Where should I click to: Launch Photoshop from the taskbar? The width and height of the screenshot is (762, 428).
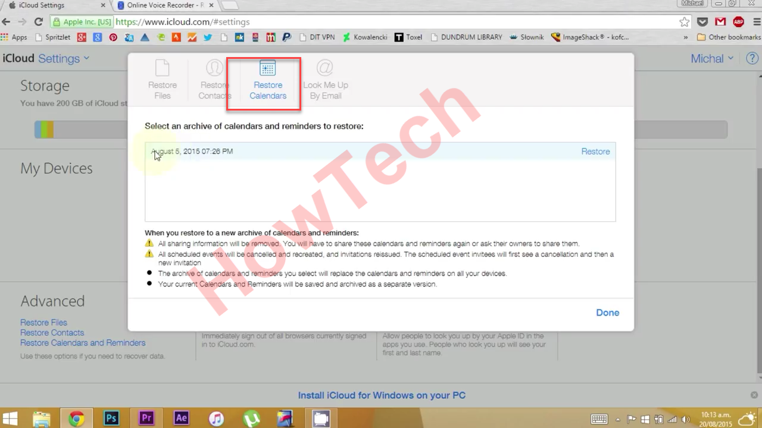(111, 418)
